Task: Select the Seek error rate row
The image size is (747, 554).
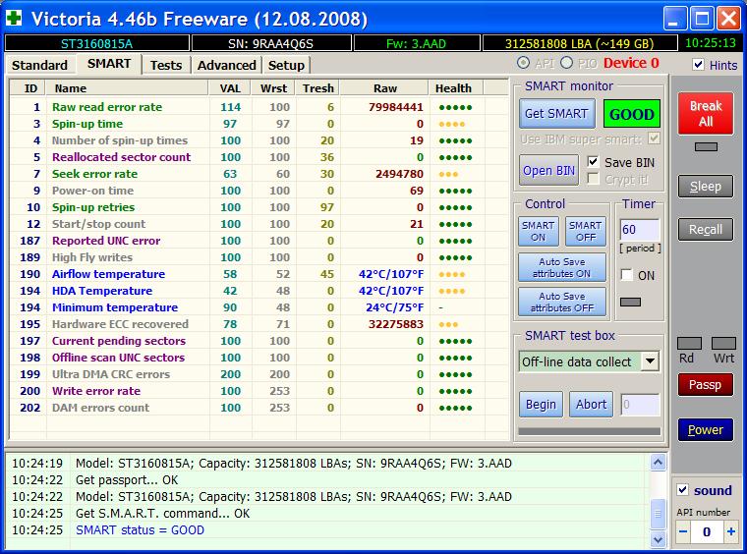Action: coord(259,174)
